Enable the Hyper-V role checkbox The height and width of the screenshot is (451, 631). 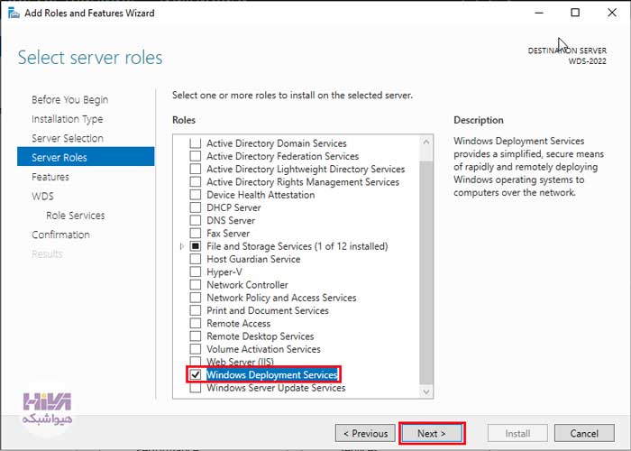[196, 272]
